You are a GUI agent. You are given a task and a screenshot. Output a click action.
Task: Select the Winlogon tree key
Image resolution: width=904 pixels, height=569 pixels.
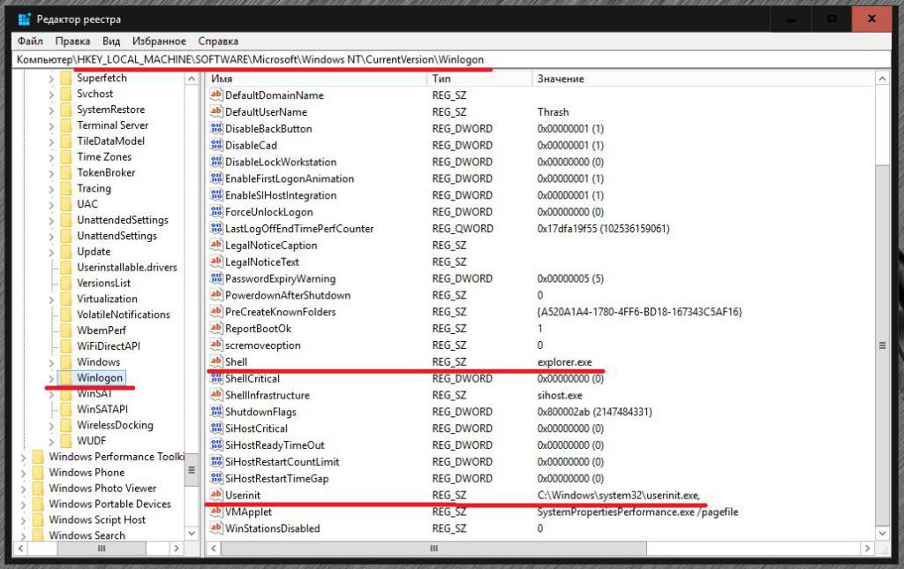click(100, 377)
